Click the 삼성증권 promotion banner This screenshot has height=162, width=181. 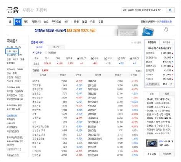(91, 31)
